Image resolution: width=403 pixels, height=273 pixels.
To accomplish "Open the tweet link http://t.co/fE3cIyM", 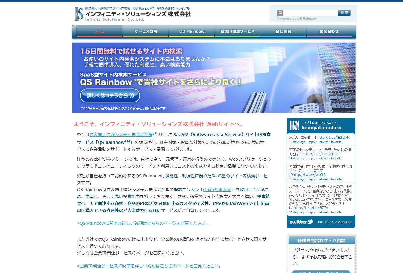I will [x=334, y=138].
